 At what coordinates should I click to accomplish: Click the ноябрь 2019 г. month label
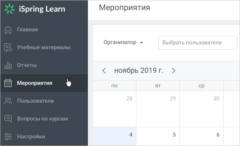tap(139, 71)
